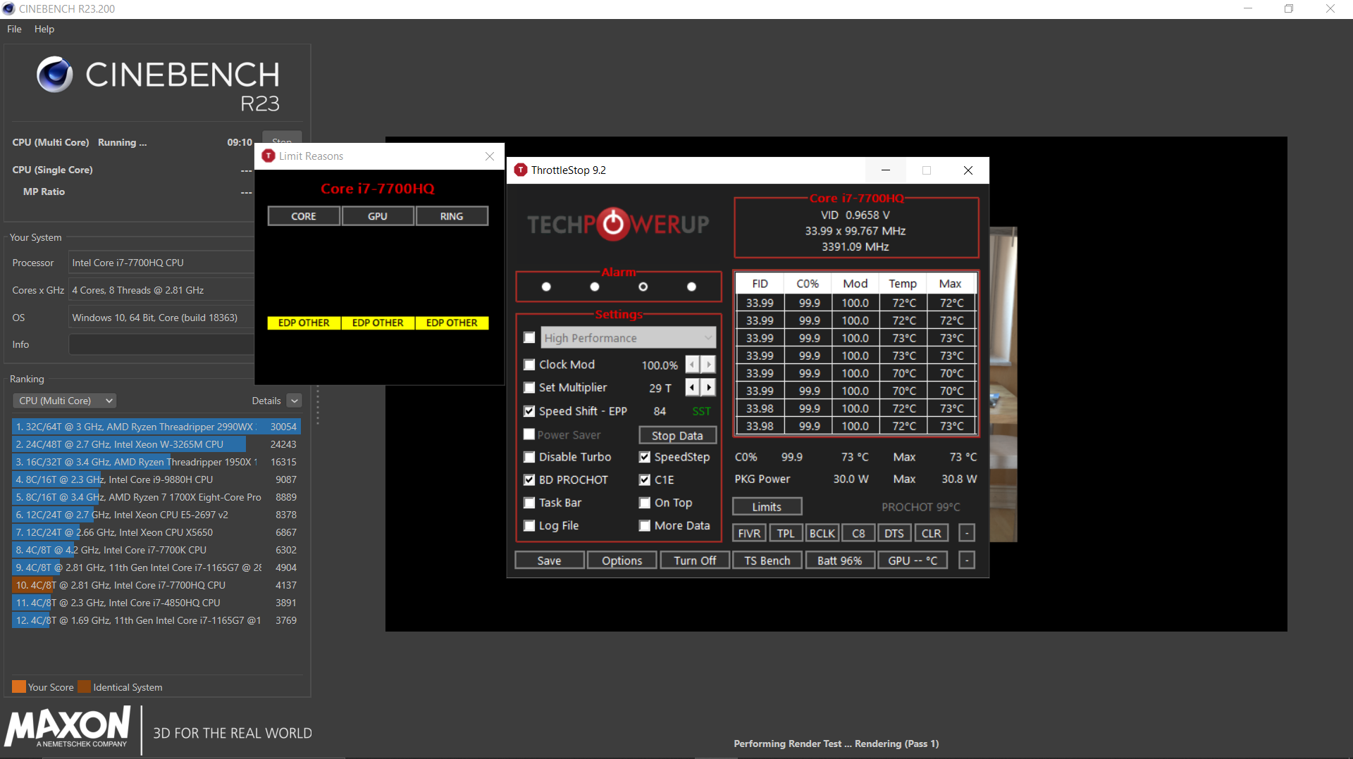Viewport: 1353px width, 759px height.
Task: Increase the Clock Mod percentage arrow
Action: click(x=708, y=364)
